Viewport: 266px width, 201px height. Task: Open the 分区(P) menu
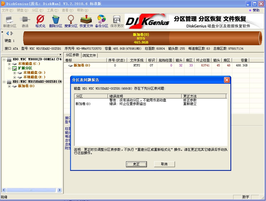[38, 10]
